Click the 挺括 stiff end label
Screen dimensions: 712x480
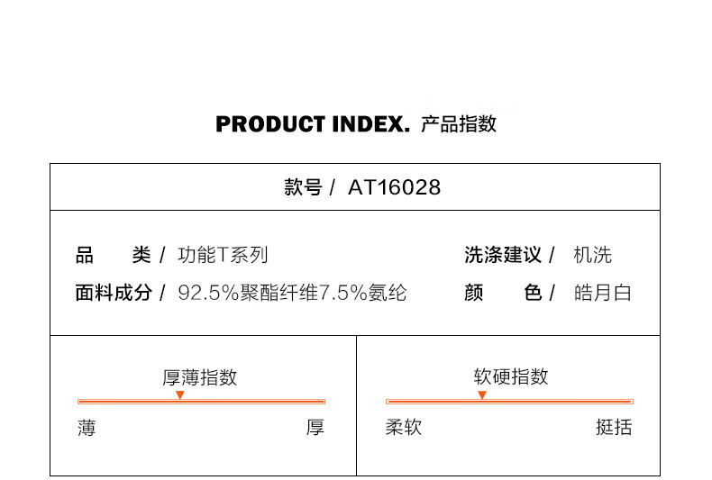point(614,428)
